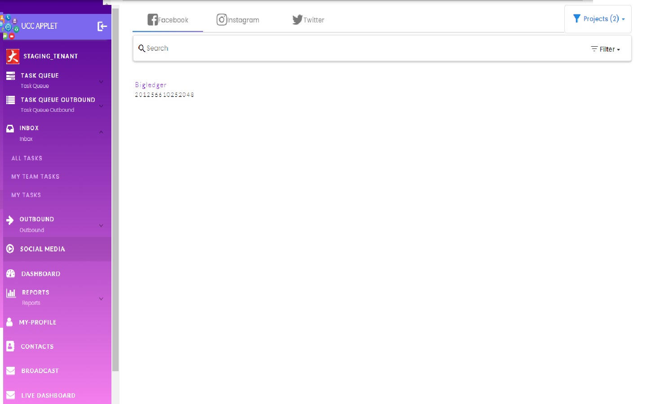Viewport: 647px width, 404px height.
Task: Click the Search input field
Action: (359, 48)
